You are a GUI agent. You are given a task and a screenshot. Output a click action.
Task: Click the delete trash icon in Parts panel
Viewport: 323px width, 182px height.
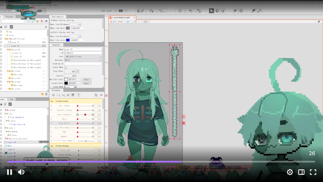pos(46,94)
